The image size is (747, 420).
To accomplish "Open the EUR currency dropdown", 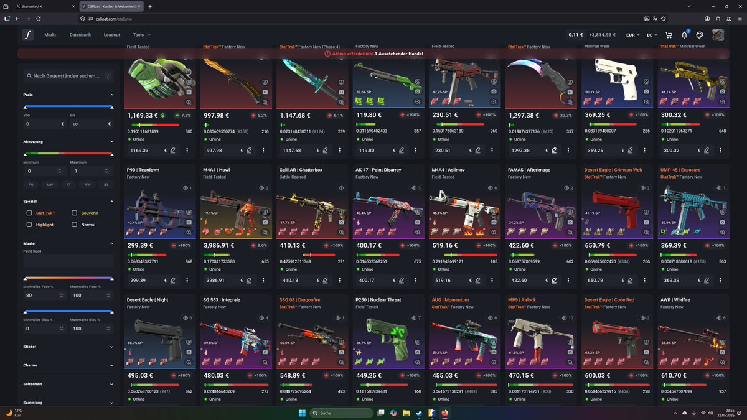I will (632, 35).
